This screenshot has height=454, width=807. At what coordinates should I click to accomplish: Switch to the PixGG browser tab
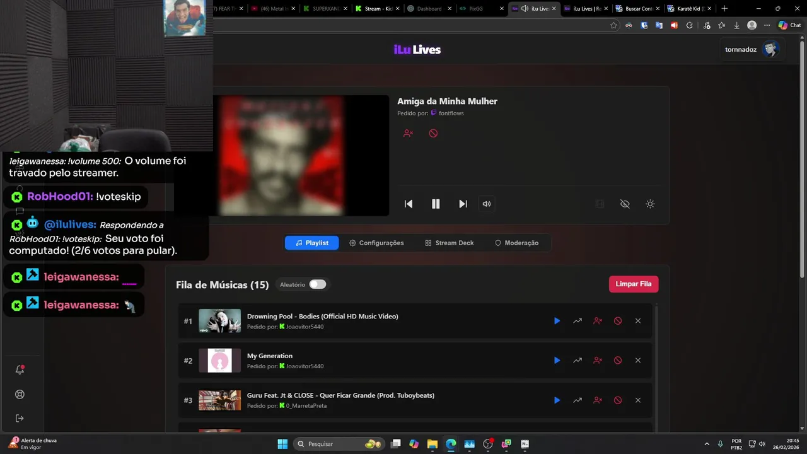(x=481, y=9)
